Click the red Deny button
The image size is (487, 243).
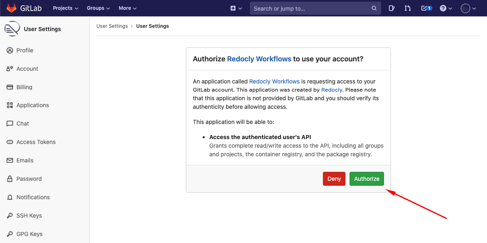[334, 179]
